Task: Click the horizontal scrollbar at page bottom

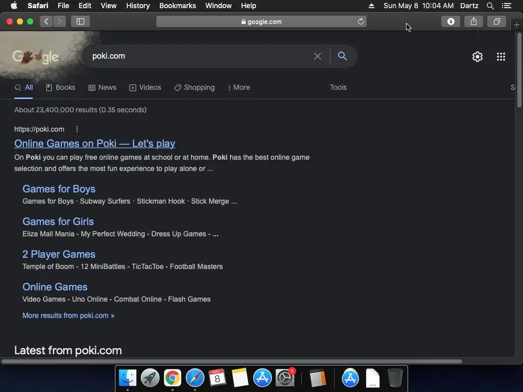Action: 231,361
